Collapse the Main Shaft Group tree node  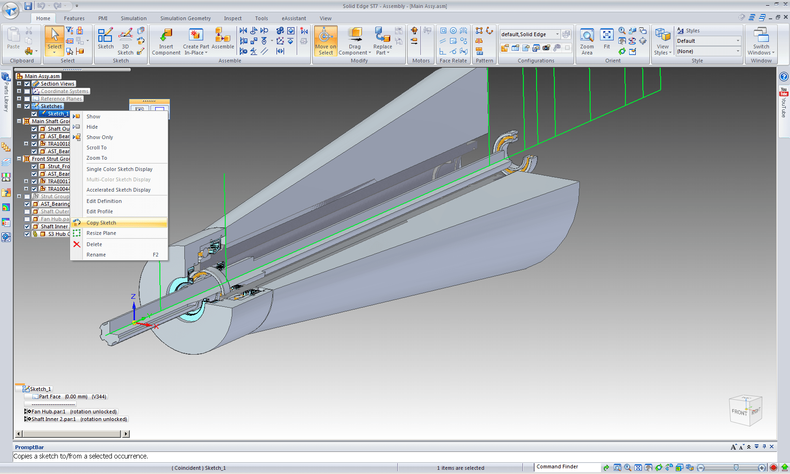pyautogui.click(x=19, y=121)
